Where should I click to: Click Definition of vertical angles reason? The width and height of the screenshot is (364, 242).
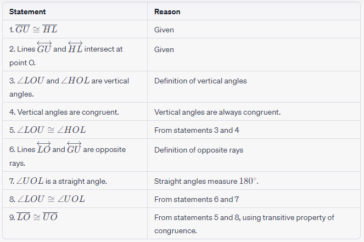coord(200,81)
